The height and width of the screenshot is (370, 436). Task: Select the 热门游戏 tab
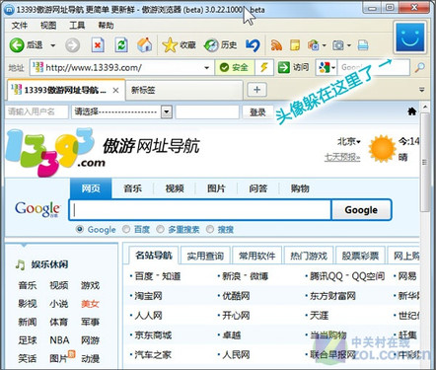pyautogui.click(x=309, y=256)
